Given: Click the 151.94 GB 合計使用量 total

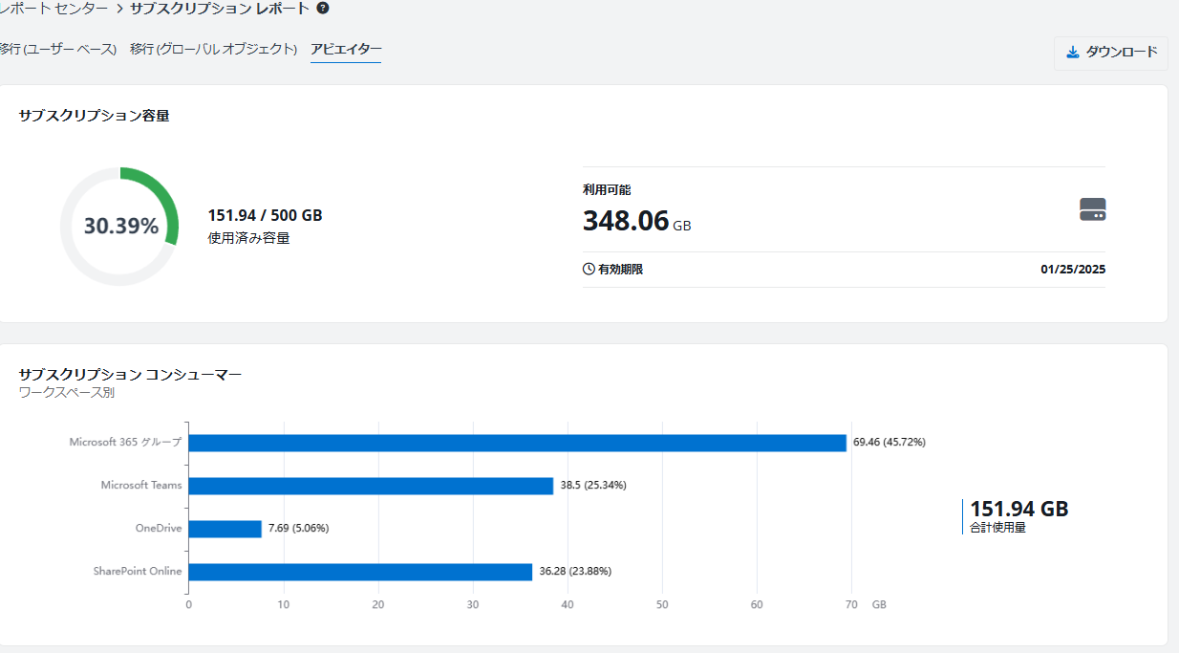Looking at the screenshot, I should [1018, 516].
